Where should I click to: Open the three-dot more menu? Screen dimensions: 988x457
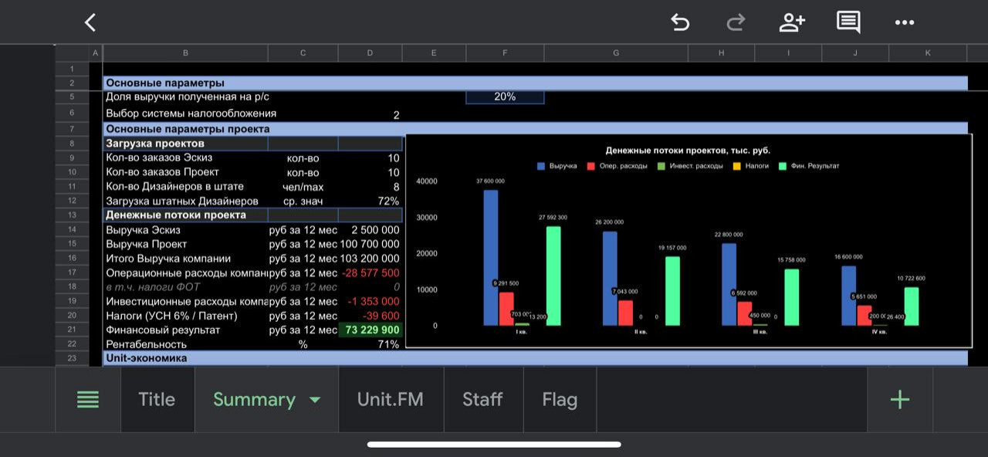905,22
